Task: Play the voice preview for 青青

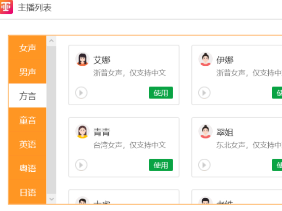Action: tap(81, 165)
